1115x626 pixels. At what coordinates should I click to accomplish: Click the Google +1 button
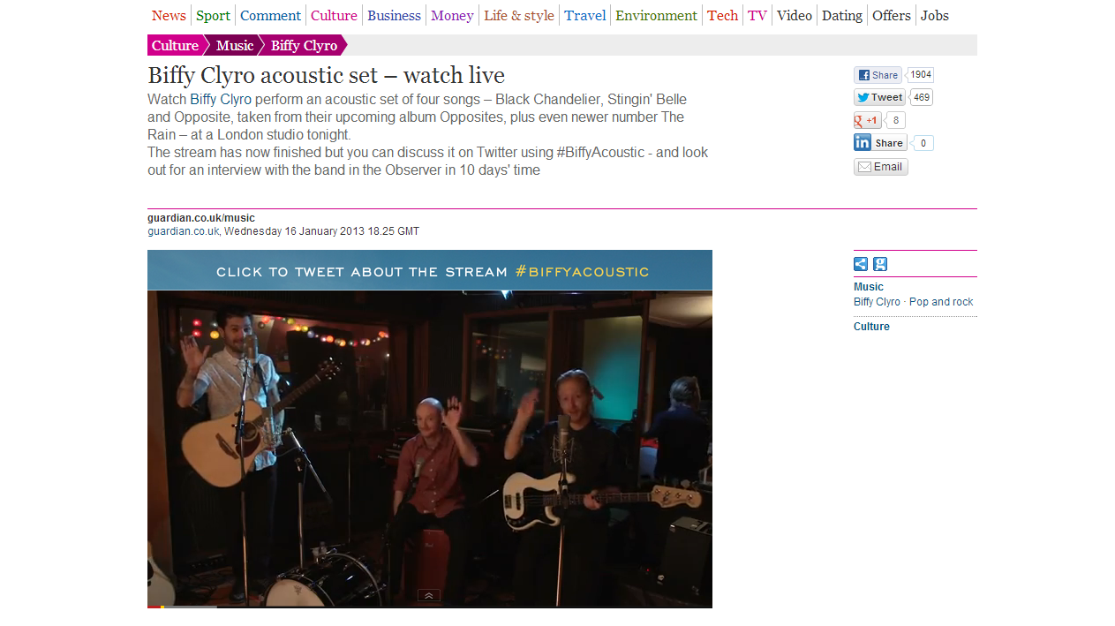pyautogui.click(x=867, y=120)
